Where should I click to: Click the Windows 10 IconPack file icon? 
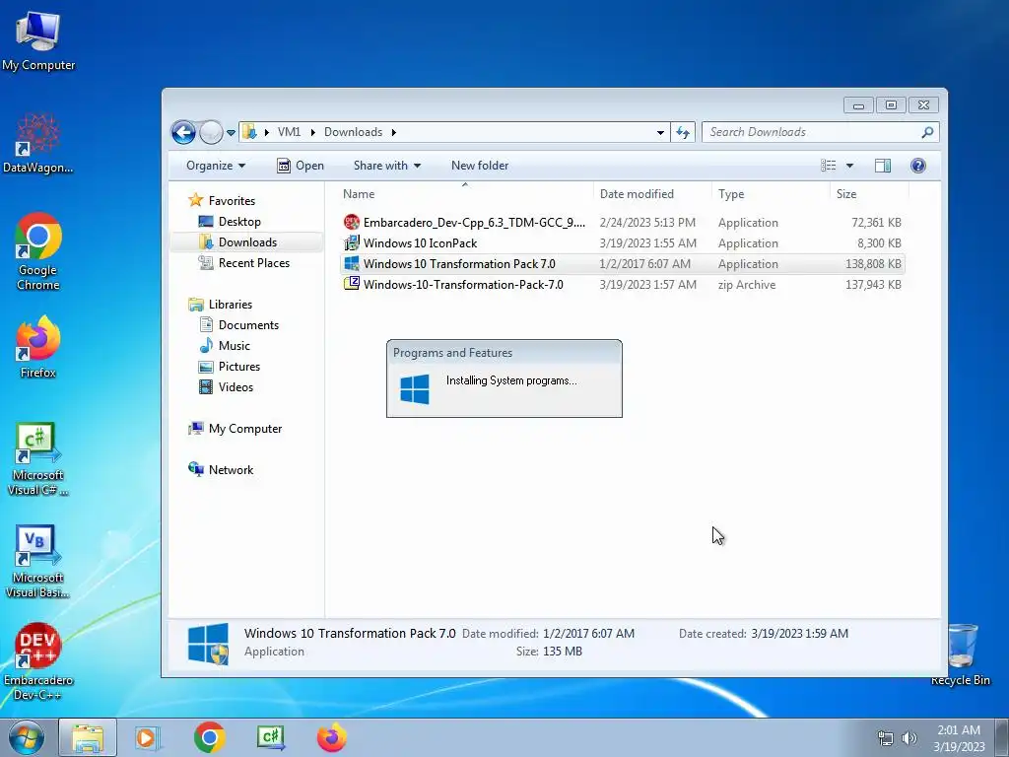352,243
